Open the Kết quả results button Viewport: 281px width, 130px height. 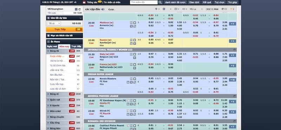point(207,2)
